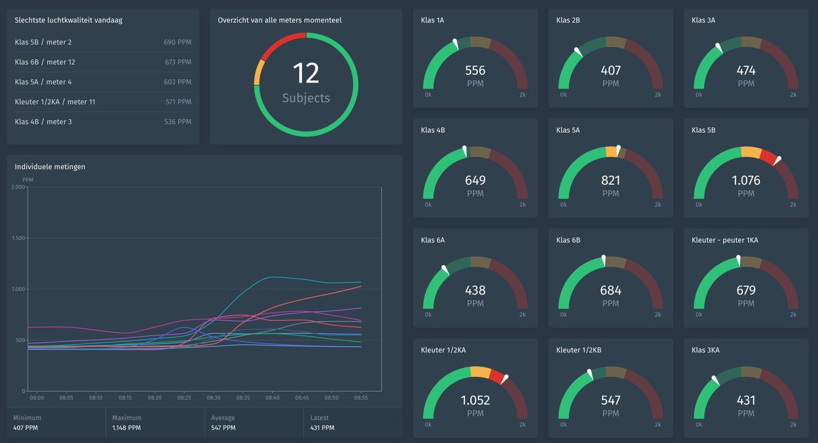Image resolution: width=818 pixels, height=443 pixels.
Task: Click the Klas 4B gauge title
Action: click(433, 129)
